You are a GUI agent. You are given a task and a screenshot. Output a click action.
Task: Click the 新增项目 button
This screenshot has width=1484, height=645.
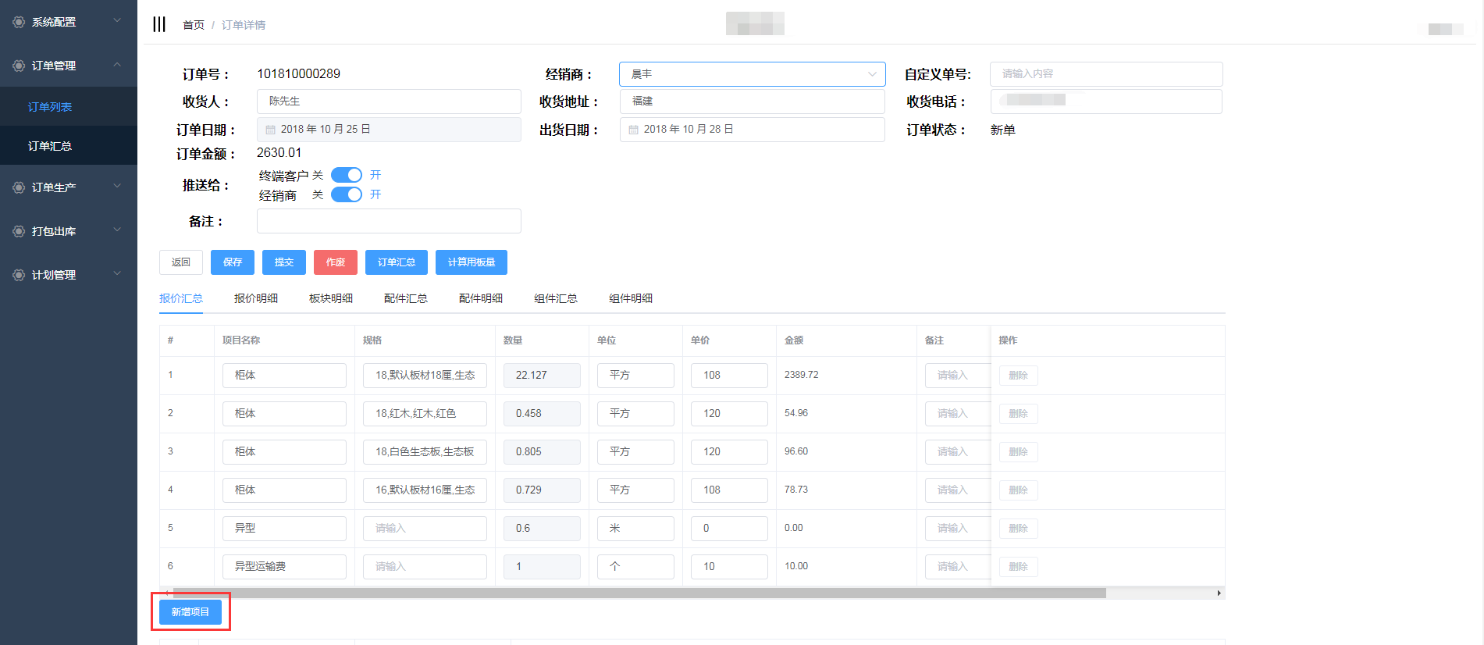coord(190,612)
